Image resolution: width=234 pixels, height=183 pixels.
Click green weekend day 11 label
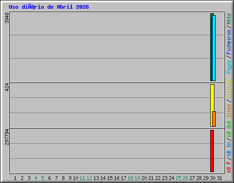point(82,178)
